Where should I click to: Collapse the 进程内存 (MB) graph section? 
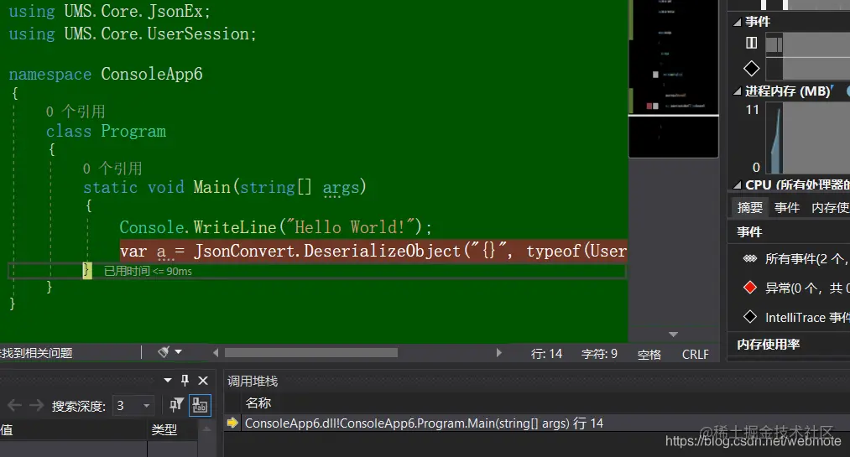(738, 91)
